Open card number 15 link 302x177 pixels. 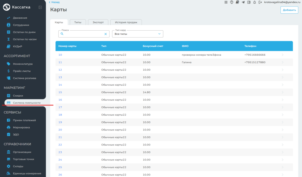(60, 92)
